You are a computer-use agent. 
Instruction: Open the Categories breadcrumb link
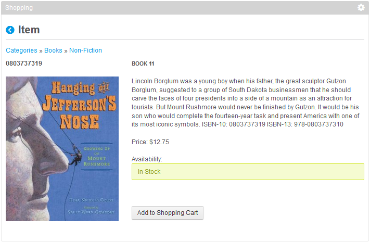21,50
